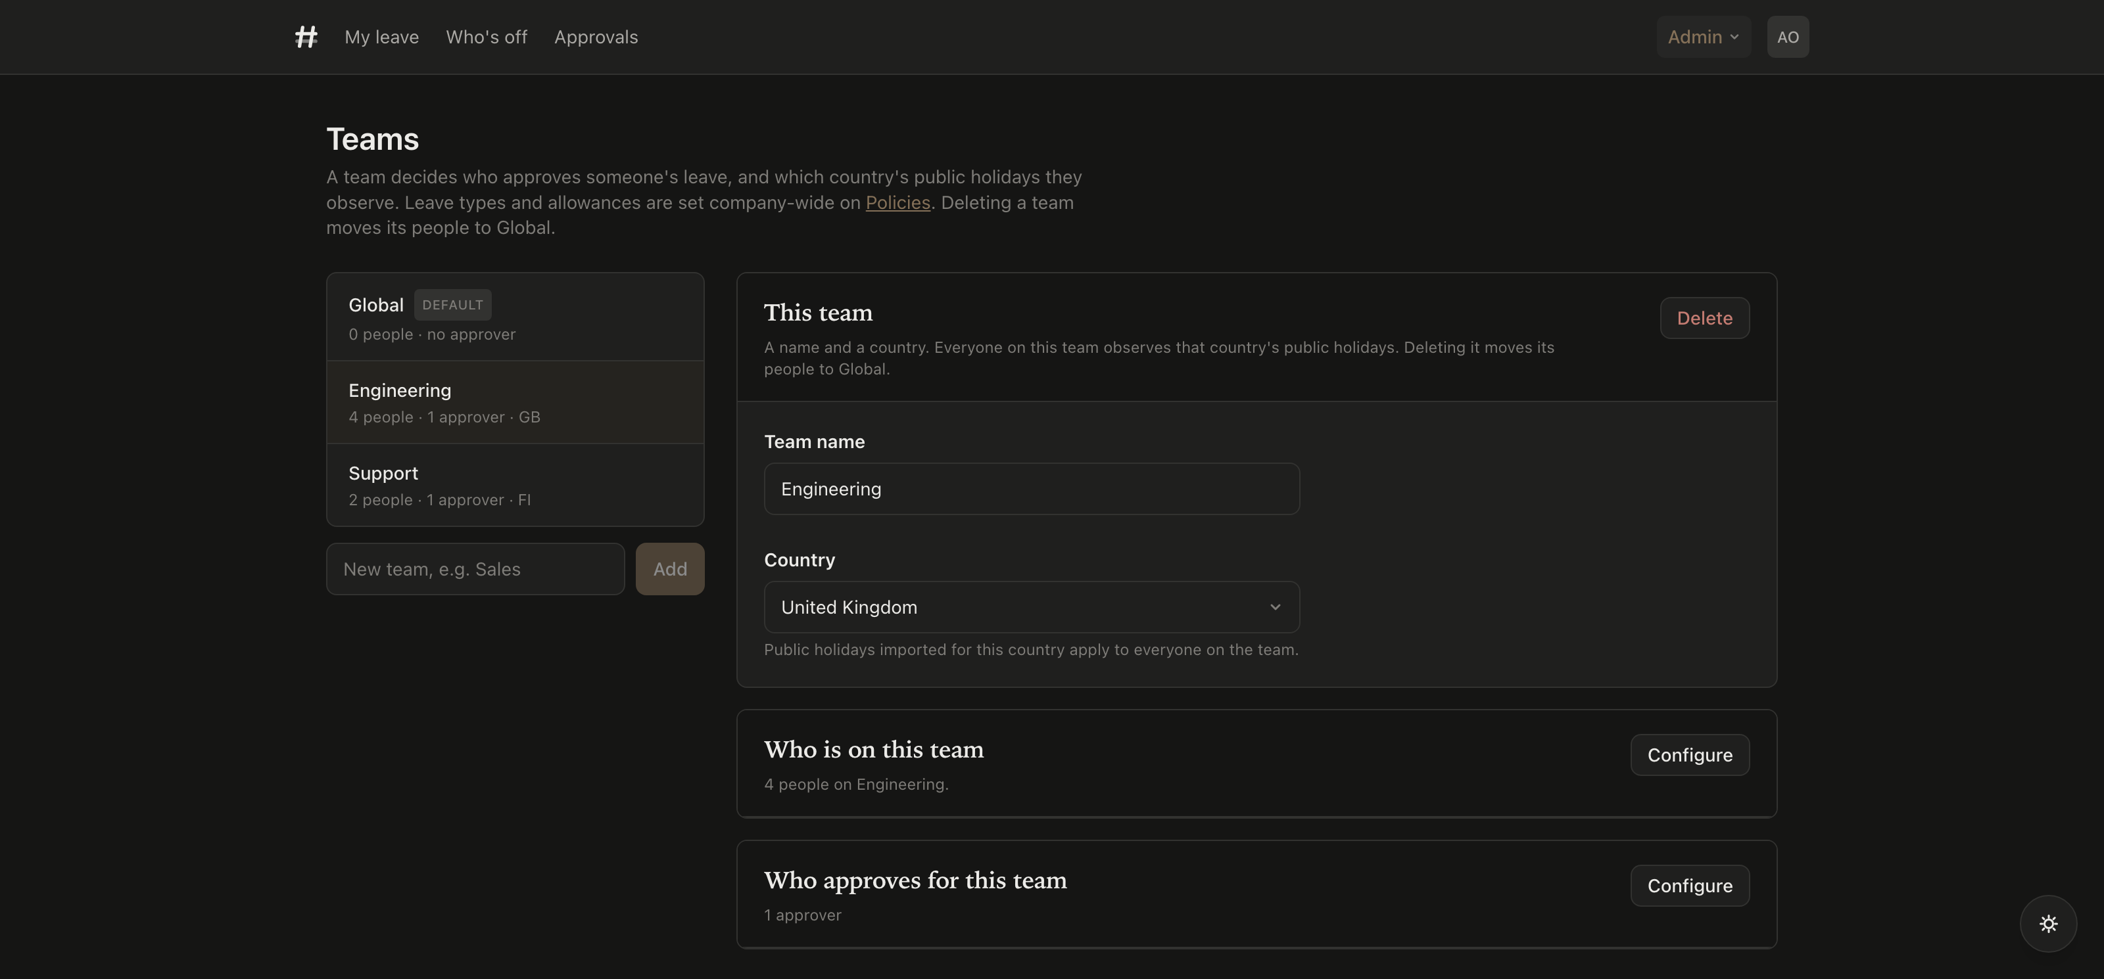Click the 'This team' heading
Viewport: 2104px width, 979px height.
(819, 313)
